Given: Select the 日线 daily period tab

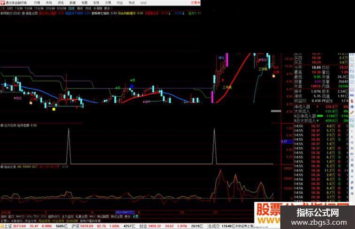Looking at the screenshot, I should (71, 8).
